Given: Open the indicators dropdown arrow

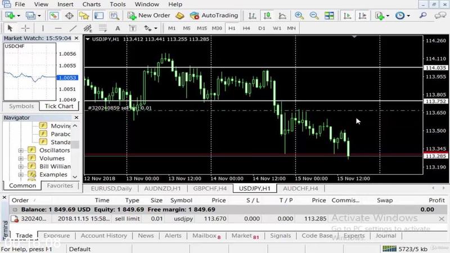Looking at the screenshot, I should click(x=388, y=16).
